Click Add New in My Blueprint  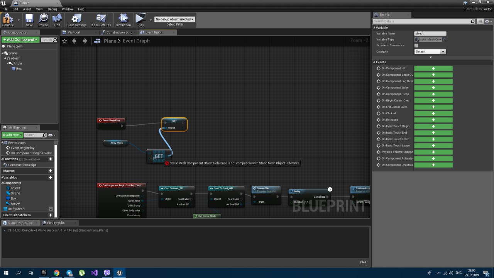[x=12, y=135]
